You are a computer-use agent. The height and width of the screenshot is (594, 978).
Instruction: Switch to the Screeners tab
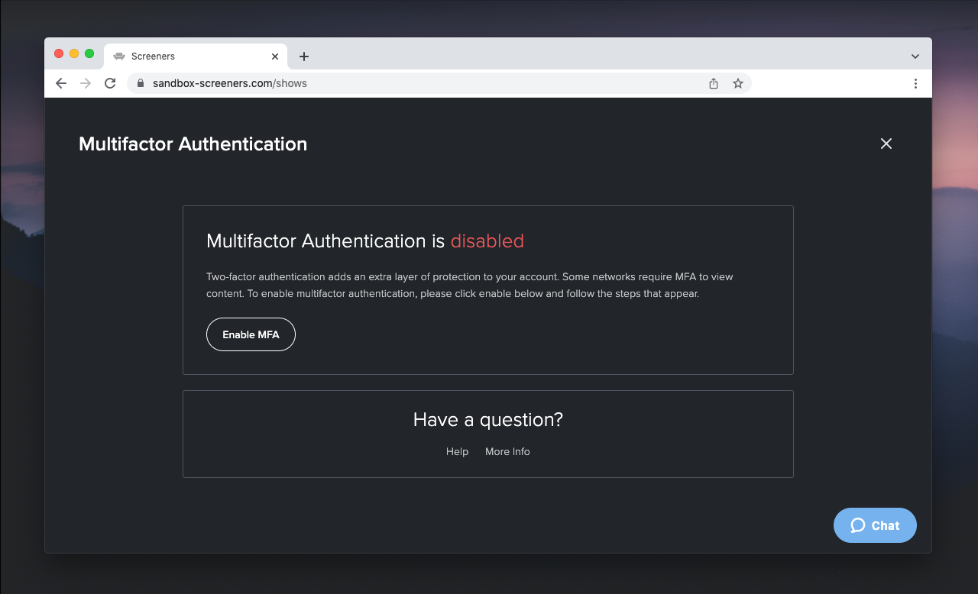[183, 56]
